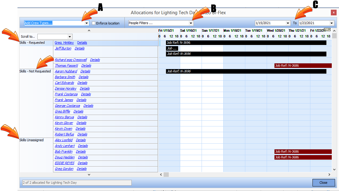The image size is (339, 191).
Task: Select the Aaron Hubbard N-J696 job bar
Action: coord(246,72)
